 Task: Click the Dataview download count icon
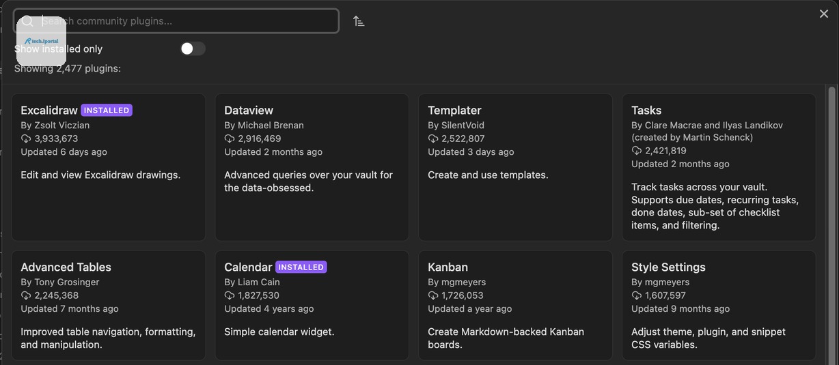pyautogui.click(x=230, y=138)
